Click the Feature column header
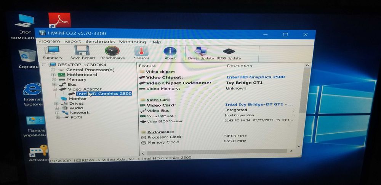This screenshot has height=185, width=381. tap(147, 66)
